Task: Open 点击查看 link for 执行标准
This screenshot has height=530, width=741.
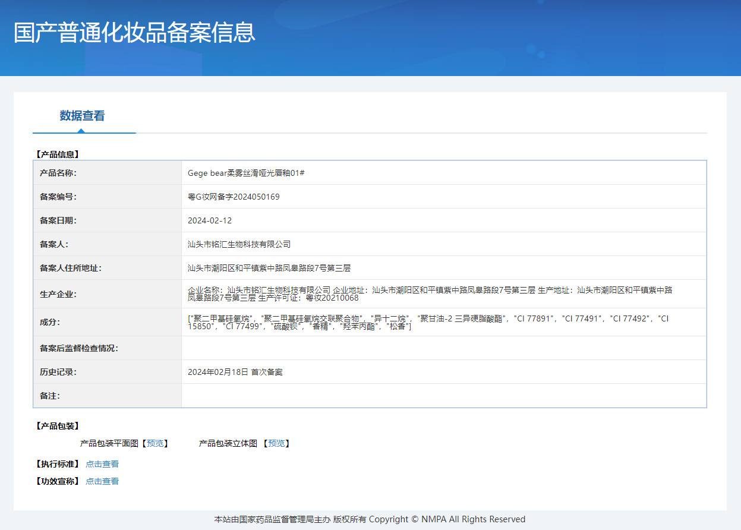Action: pyautogui.click(x=102, y=464)
